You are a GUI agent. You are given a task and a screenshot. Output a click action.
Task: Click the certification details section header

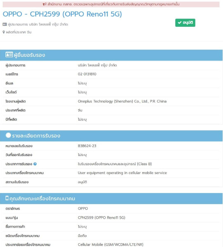click(x=111, y=136)
